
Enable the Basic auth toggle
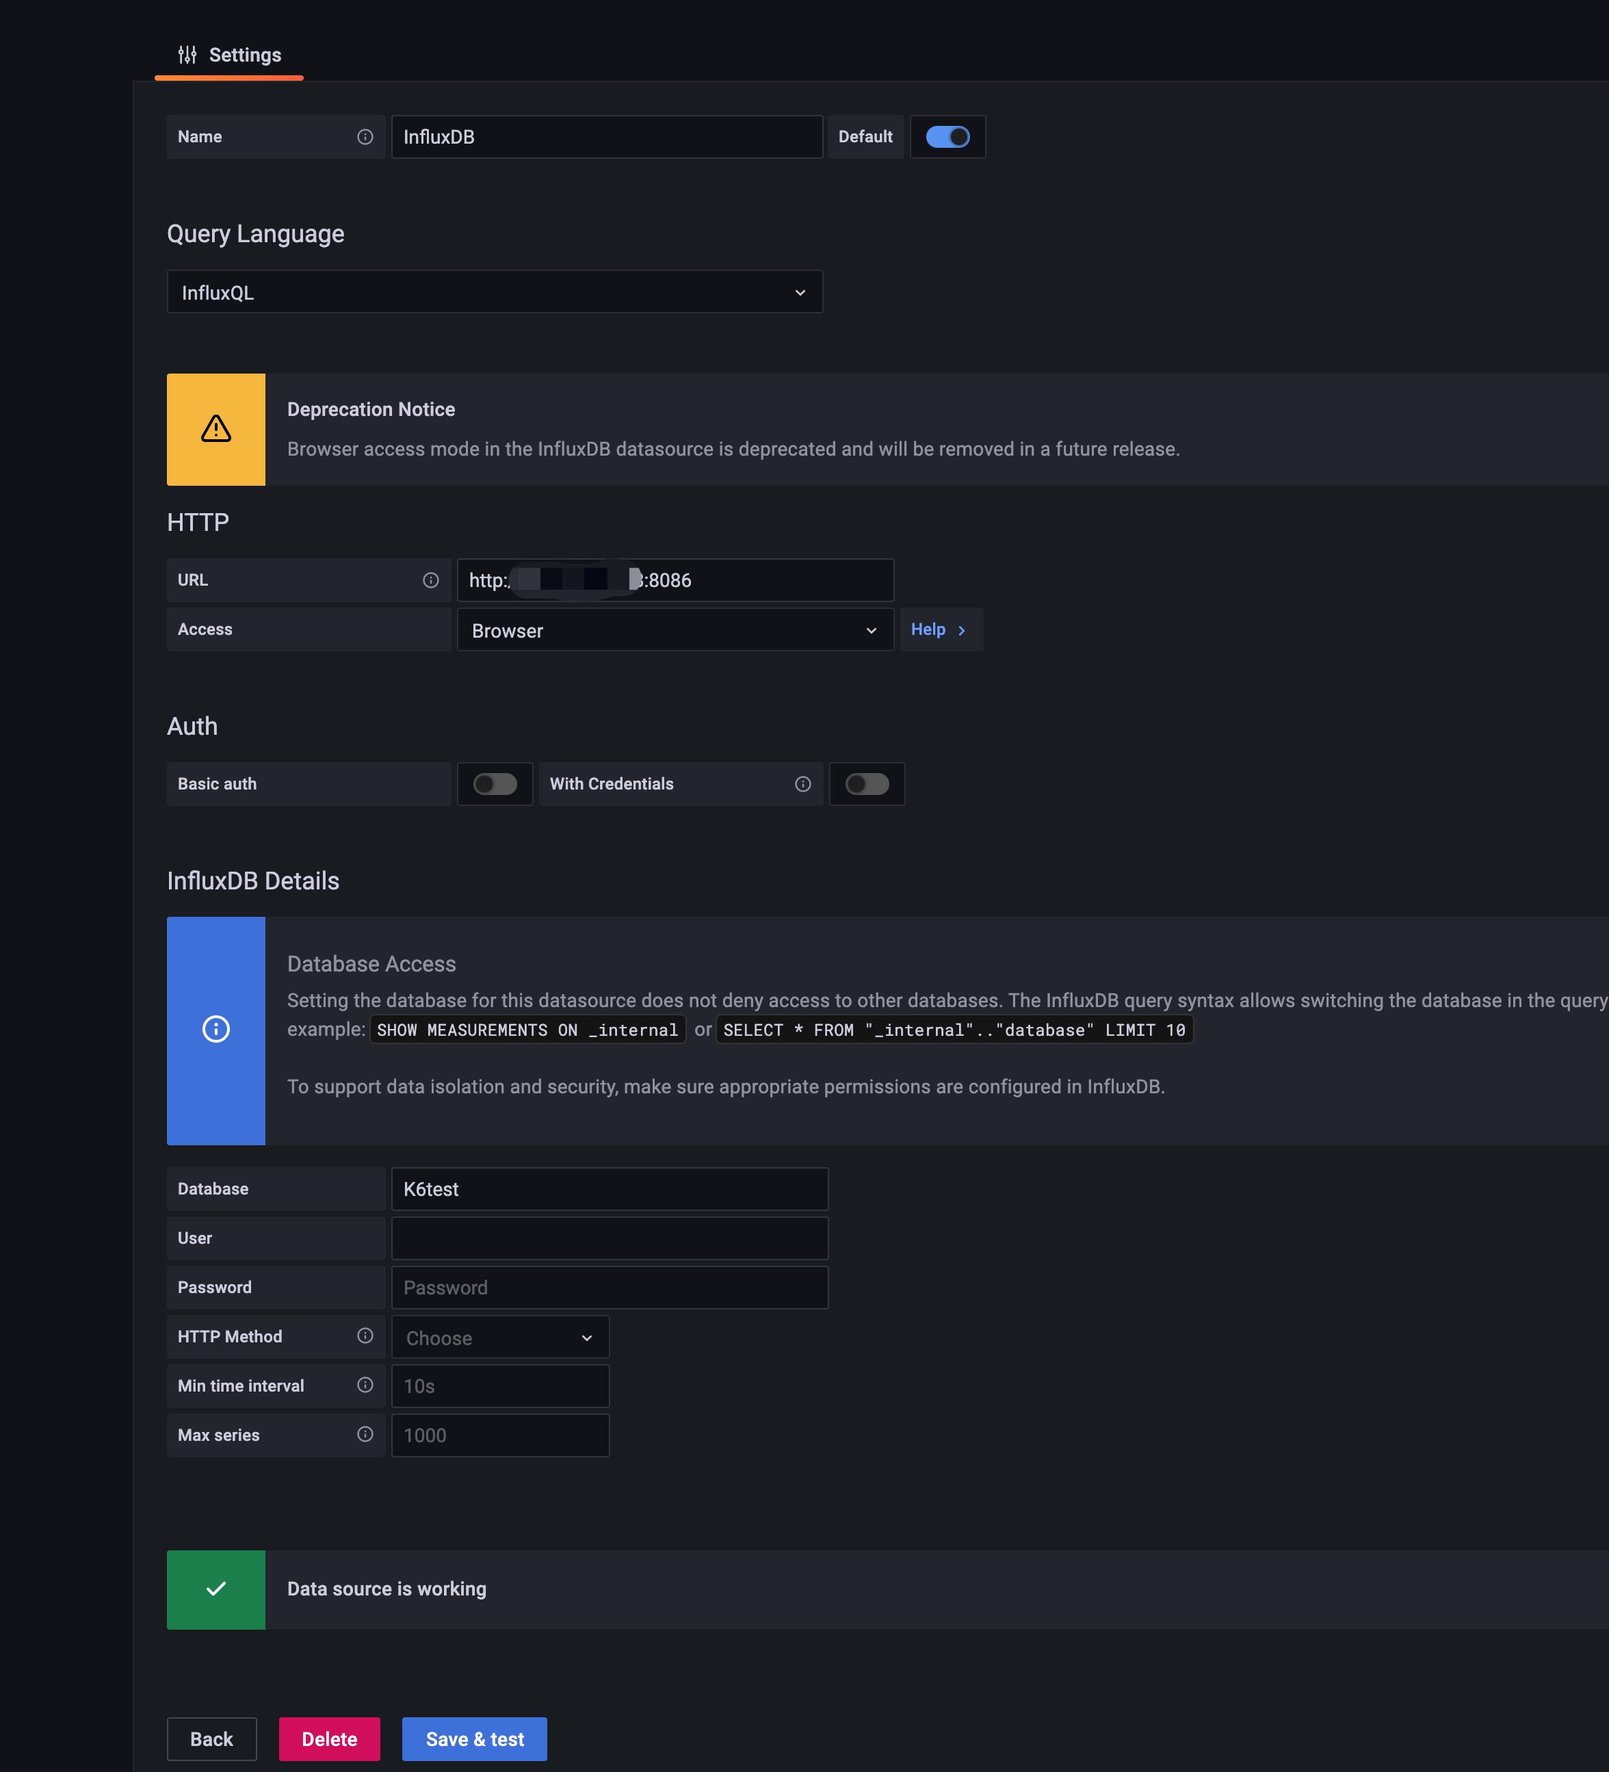[x=495, y=784]
